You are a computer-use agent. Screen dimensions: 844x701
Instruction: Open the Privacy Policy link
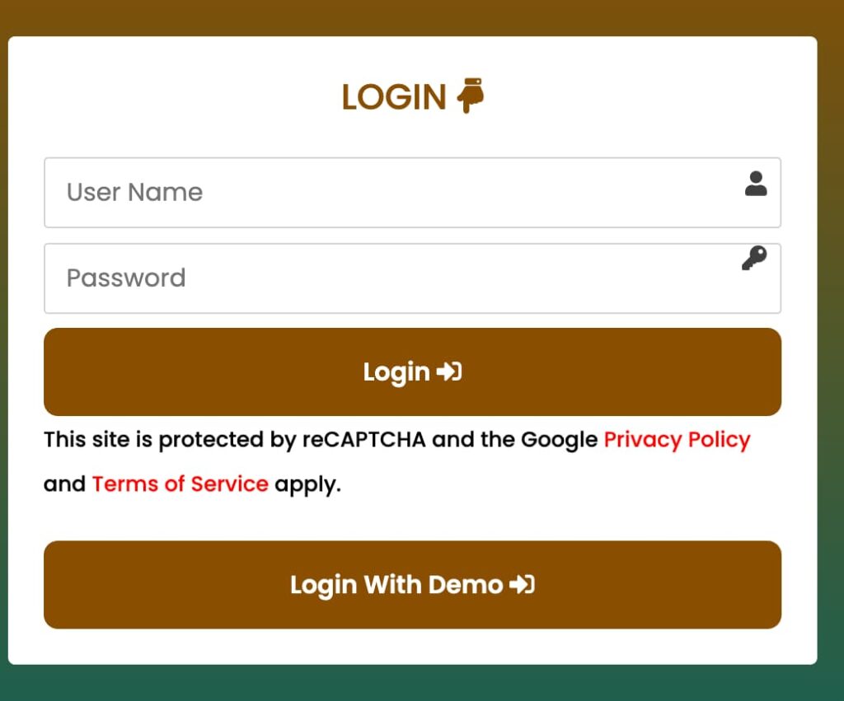[677, 440]
